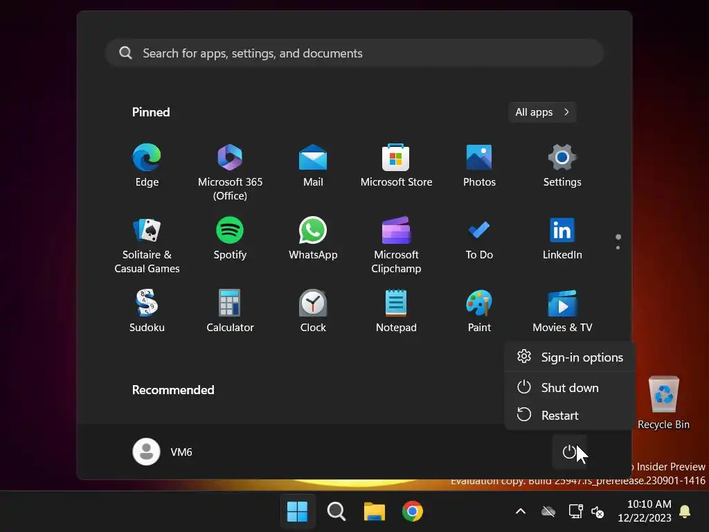The width and height of the screenshot is (709, 532).
Task: Open Microsoft Store
Action: [396, 165]
